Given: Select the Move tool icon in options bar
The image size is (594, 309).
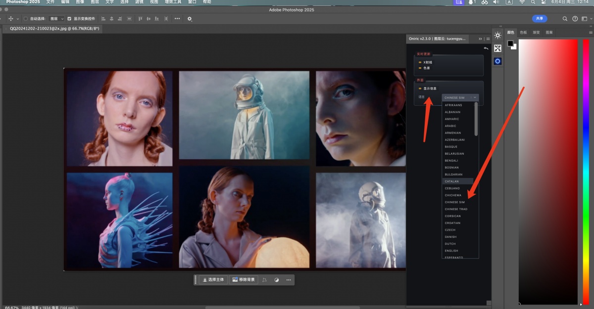Looking at the screenshot, I should [x=11, y=19].
